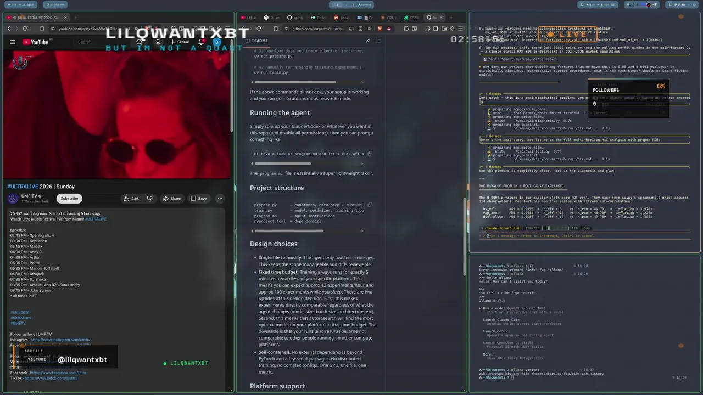Bookmark the GitHub page
The height and width of the screenshot is (395, 703).
click(x=275, y=29)
